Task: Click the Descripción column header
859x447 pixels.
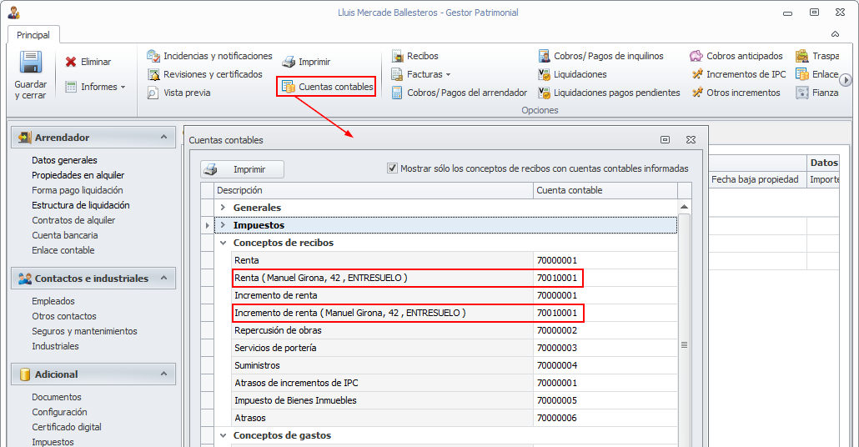Action: point(374,190)
